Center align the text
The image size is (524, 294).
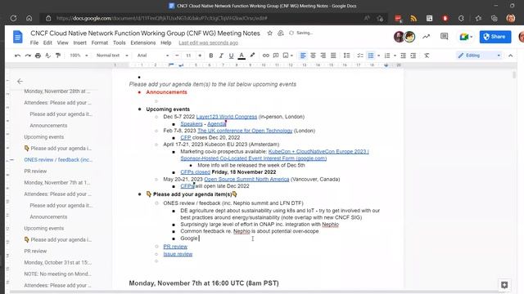(313, 56)
